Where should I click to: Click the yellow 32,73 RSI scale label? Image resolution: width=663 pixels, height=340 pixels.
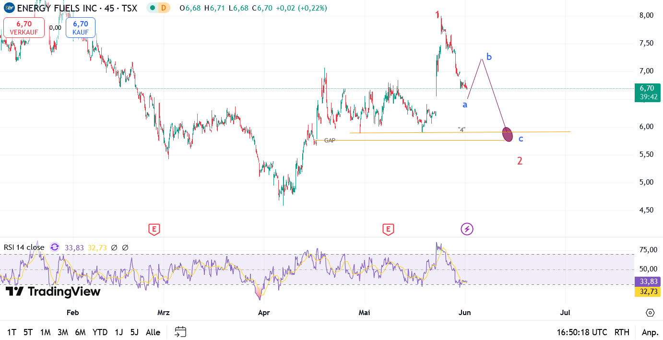647,292
